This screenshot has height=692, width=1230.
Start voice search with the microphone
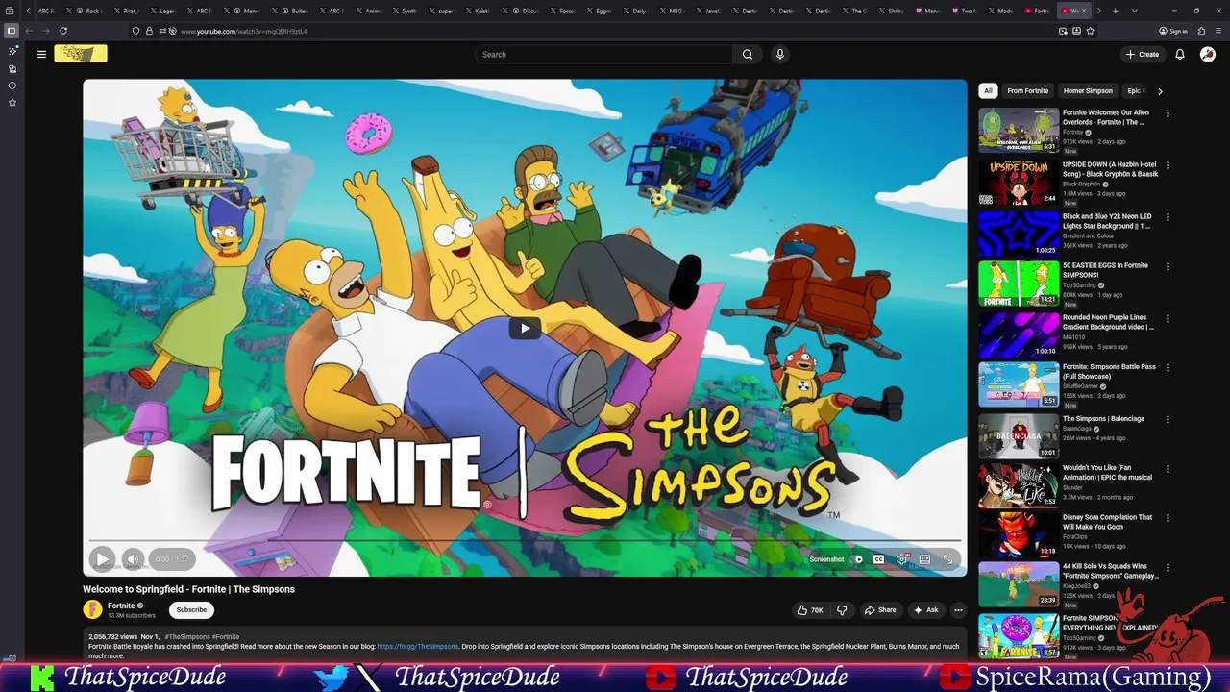[x=780, y=54]
